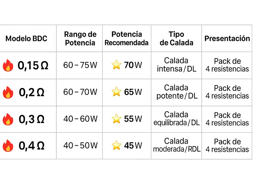
Task: Click the 0,15 Ω model label
Action: click(x=33, y=66)
